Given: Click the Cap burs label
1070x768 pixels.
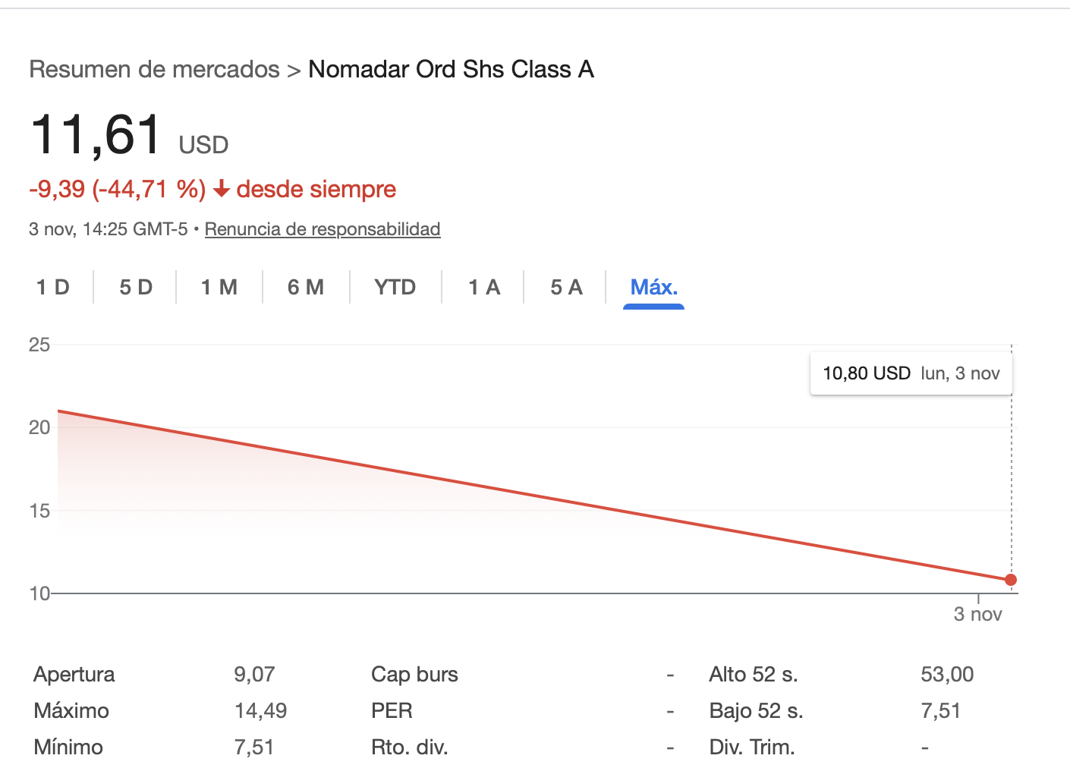Looking at the screenshot, I should tap(414, 674).
